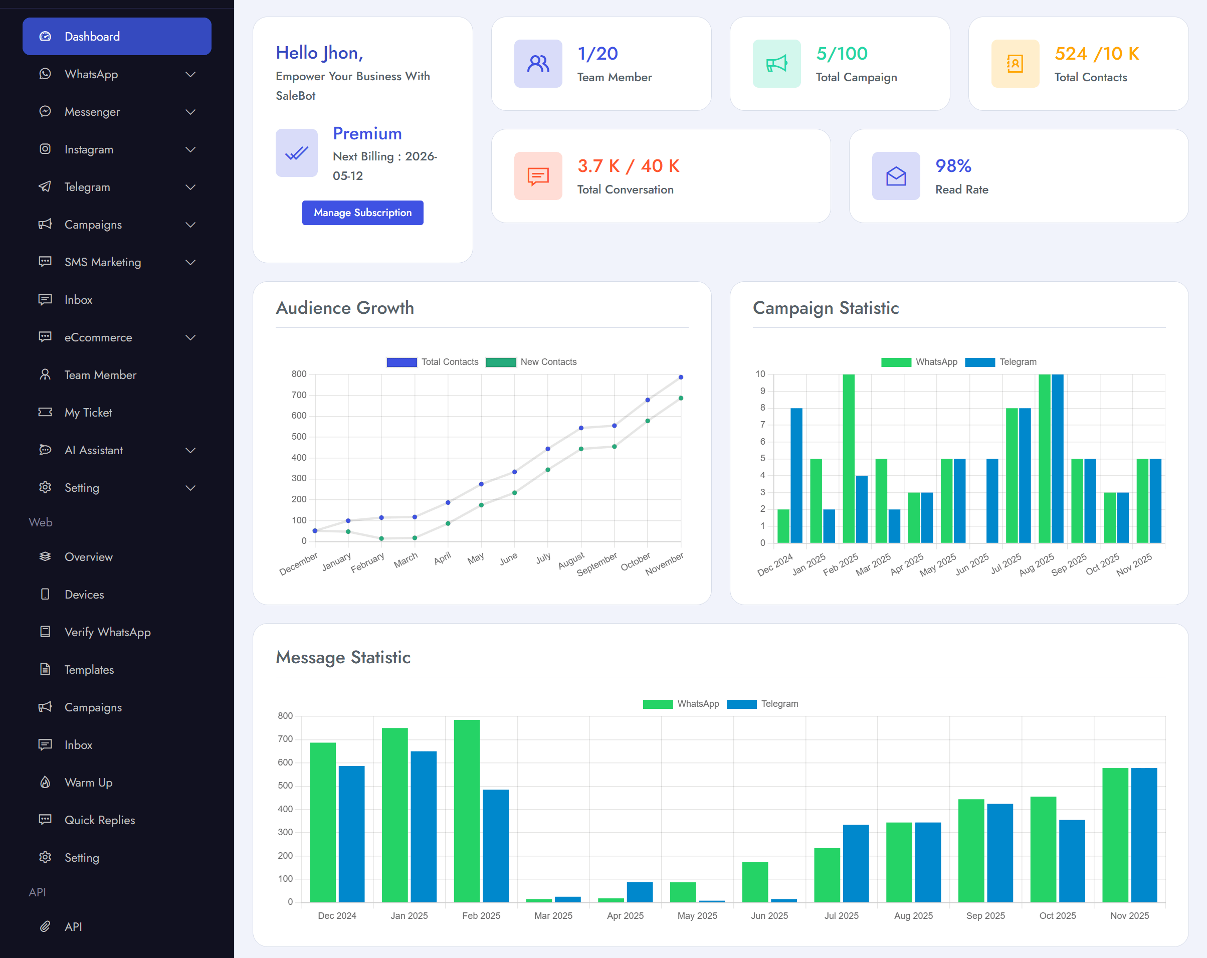Click the Messenger icon in sidebar
Viewport: 1207px width, 958px height.
pos(45,111)
